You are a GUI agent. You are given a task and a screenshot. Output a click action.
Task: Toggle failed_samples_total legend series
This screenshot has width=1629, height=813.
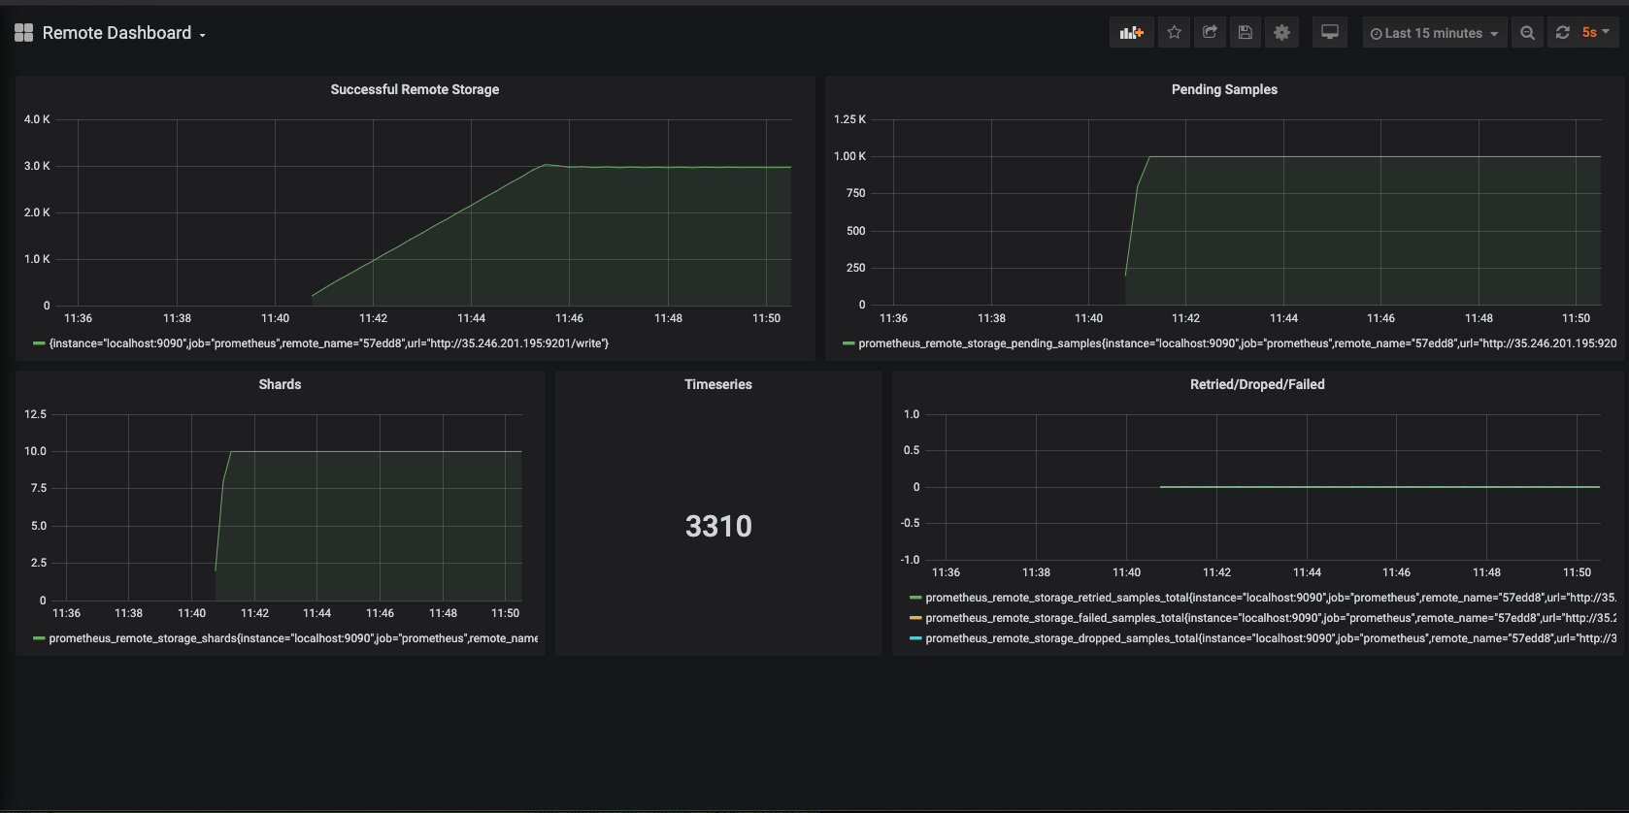click(1271, 618)
